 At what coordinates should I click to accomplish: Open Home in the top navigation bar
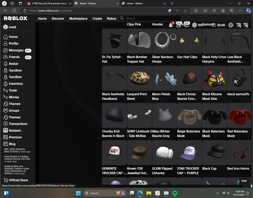click(x=42, y=19)
